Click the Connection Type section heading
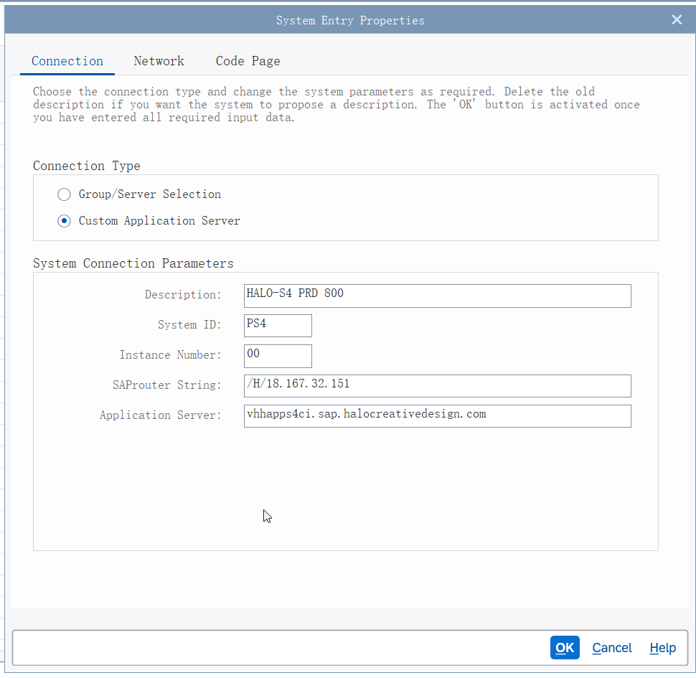The image size is (696, 678). point(87,166)
